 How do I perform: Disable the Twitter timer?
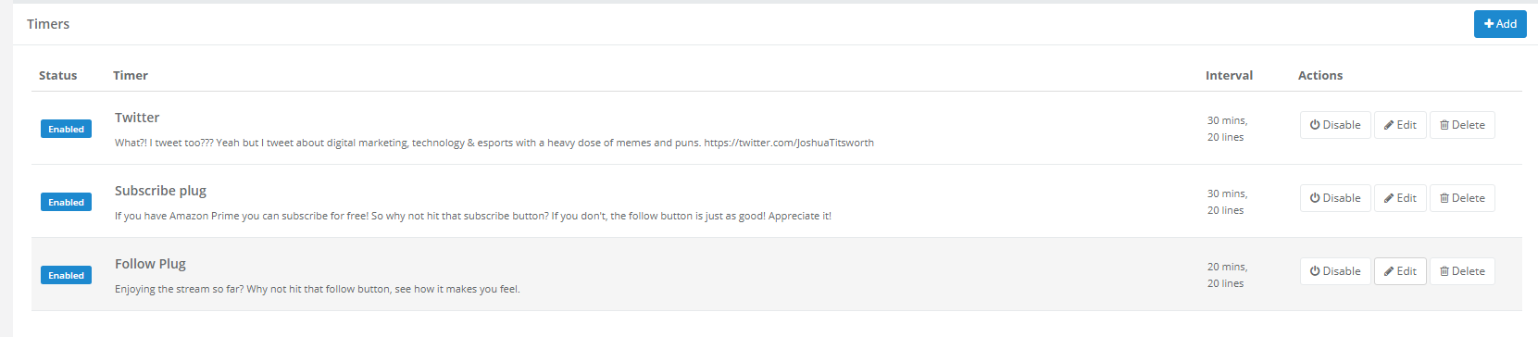pos(1335,125)
